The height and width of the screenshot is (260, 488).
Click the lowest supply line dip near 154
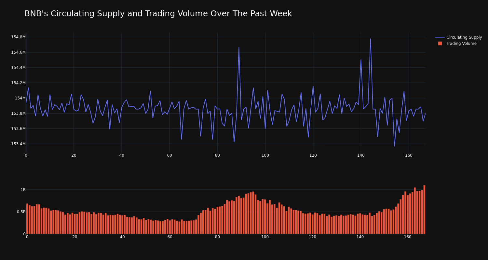(x=394, y=146)
